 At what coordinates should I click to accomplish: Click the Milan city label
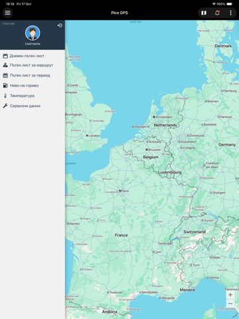coord(216,257)
